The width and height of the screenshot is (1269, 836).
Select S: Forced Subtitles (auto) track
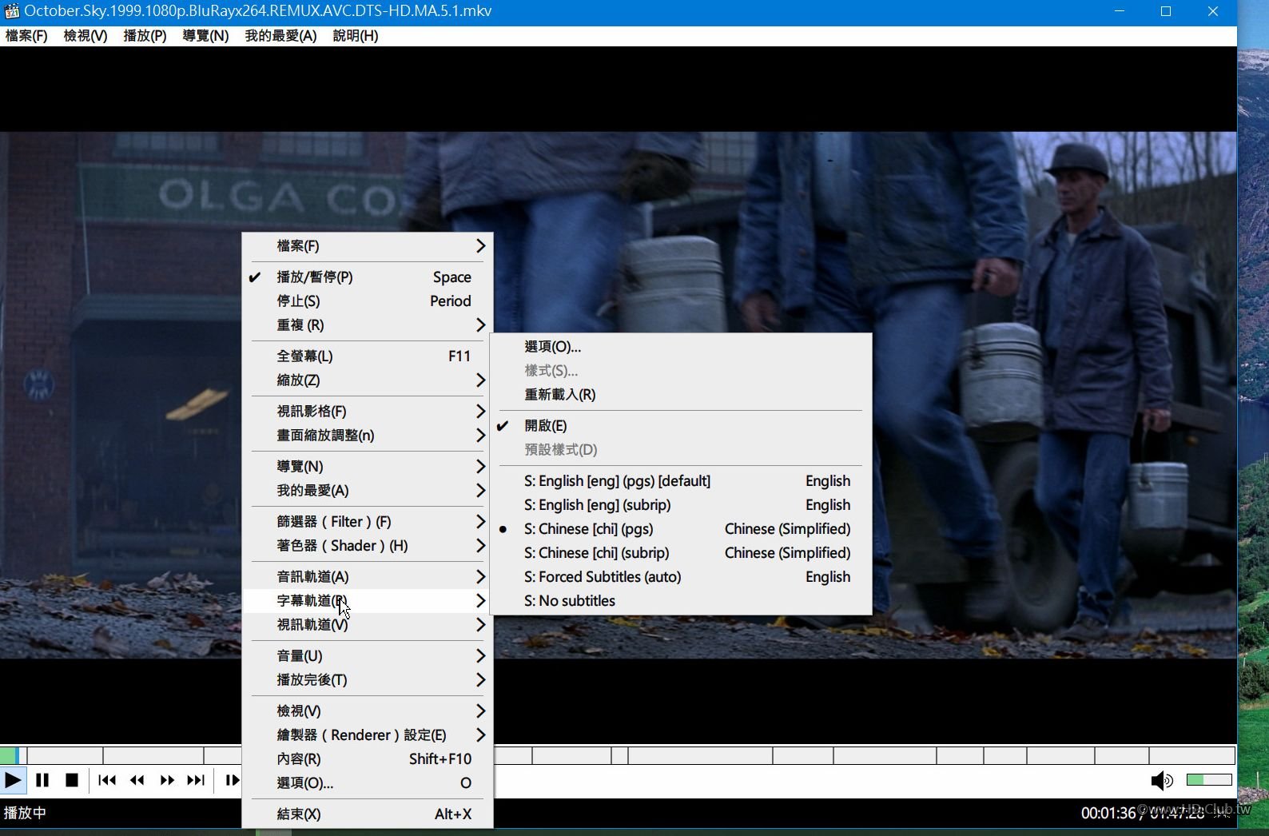[681, 577]
